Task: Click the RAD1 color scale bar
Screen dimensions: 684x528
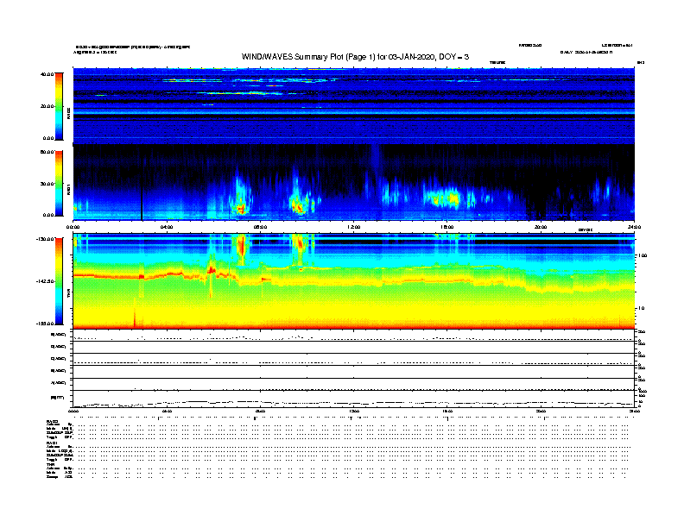Action: [x=59, y=184]
